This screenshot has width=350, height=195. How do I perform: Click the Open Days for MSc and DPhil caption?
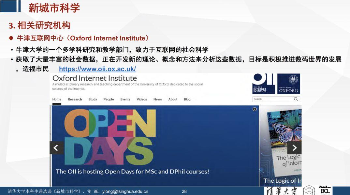point(132,172)
